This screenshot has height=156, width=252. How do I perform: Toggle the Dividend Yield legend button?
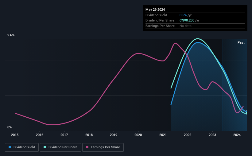click(22, 147)
